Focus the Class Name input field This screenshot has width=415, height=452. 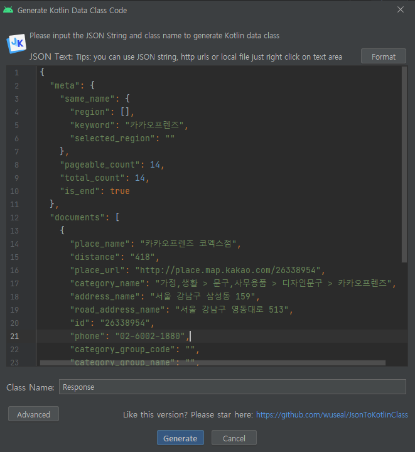pos(232,387)
